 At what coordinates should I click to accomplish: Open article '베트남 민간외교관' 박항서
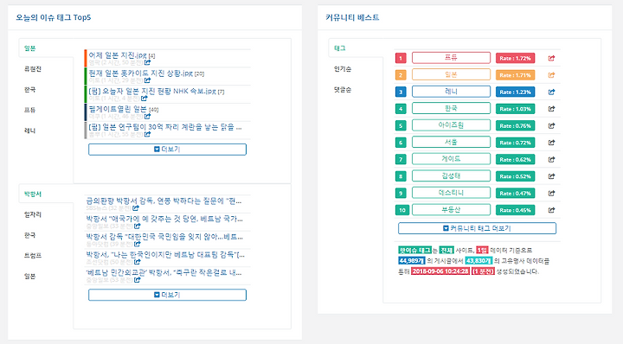(x=164, y=273)
